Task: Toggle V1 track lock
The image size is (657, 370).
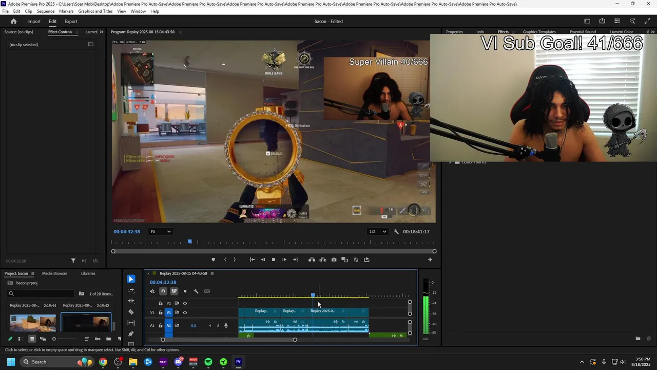Action: (x=160, y=312)
